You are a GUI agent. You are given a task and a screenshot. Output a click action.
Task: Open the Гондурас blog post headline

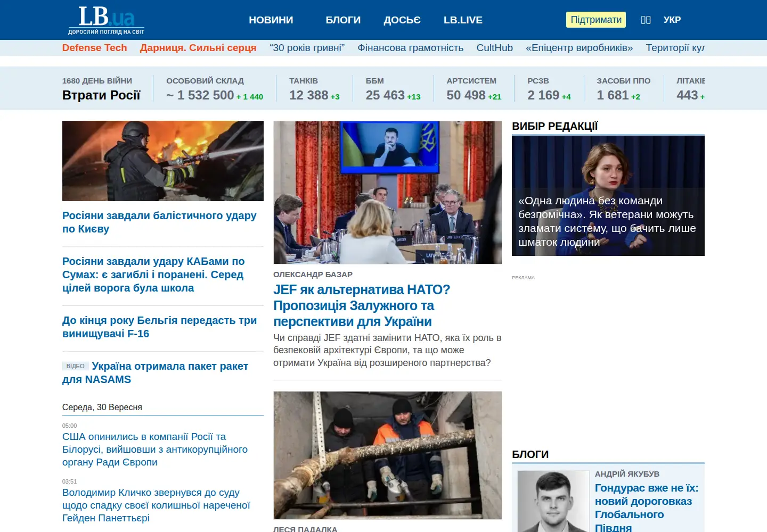click(x=647, y=507)
